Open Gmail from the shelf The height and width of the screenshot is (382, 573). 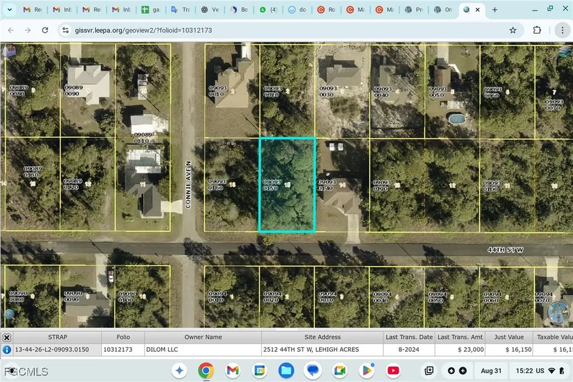232,371
